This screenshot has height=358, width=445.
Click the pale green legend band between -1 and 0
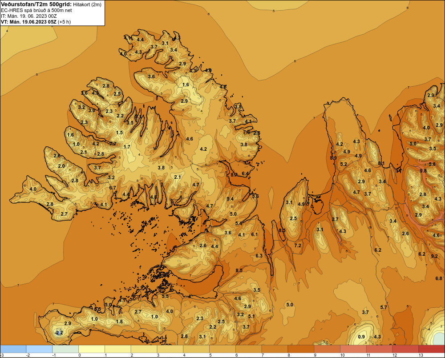coord(65,349)
